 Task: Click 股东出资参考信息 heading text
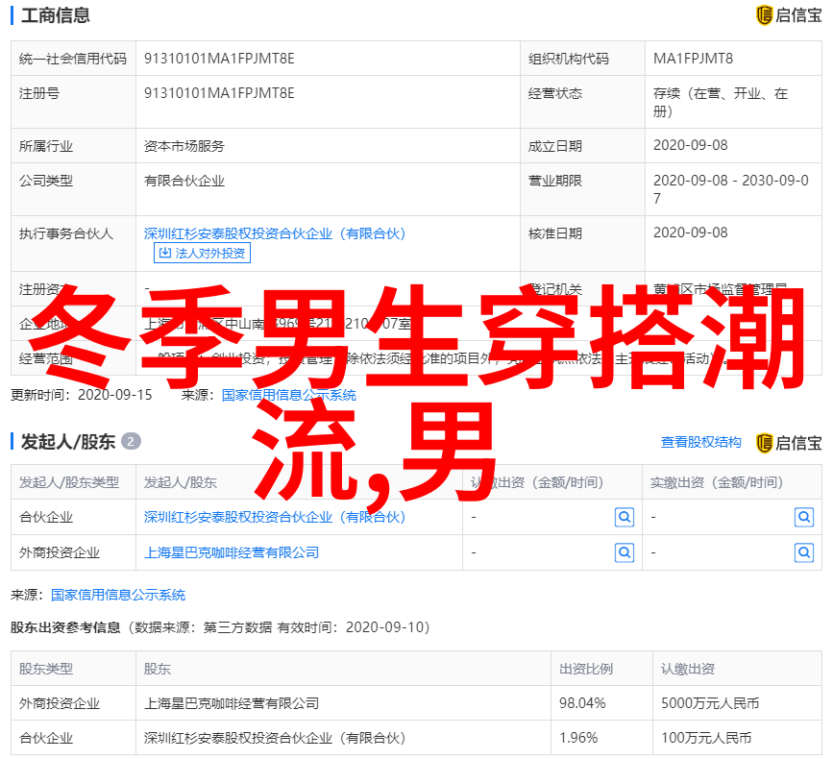65,627
